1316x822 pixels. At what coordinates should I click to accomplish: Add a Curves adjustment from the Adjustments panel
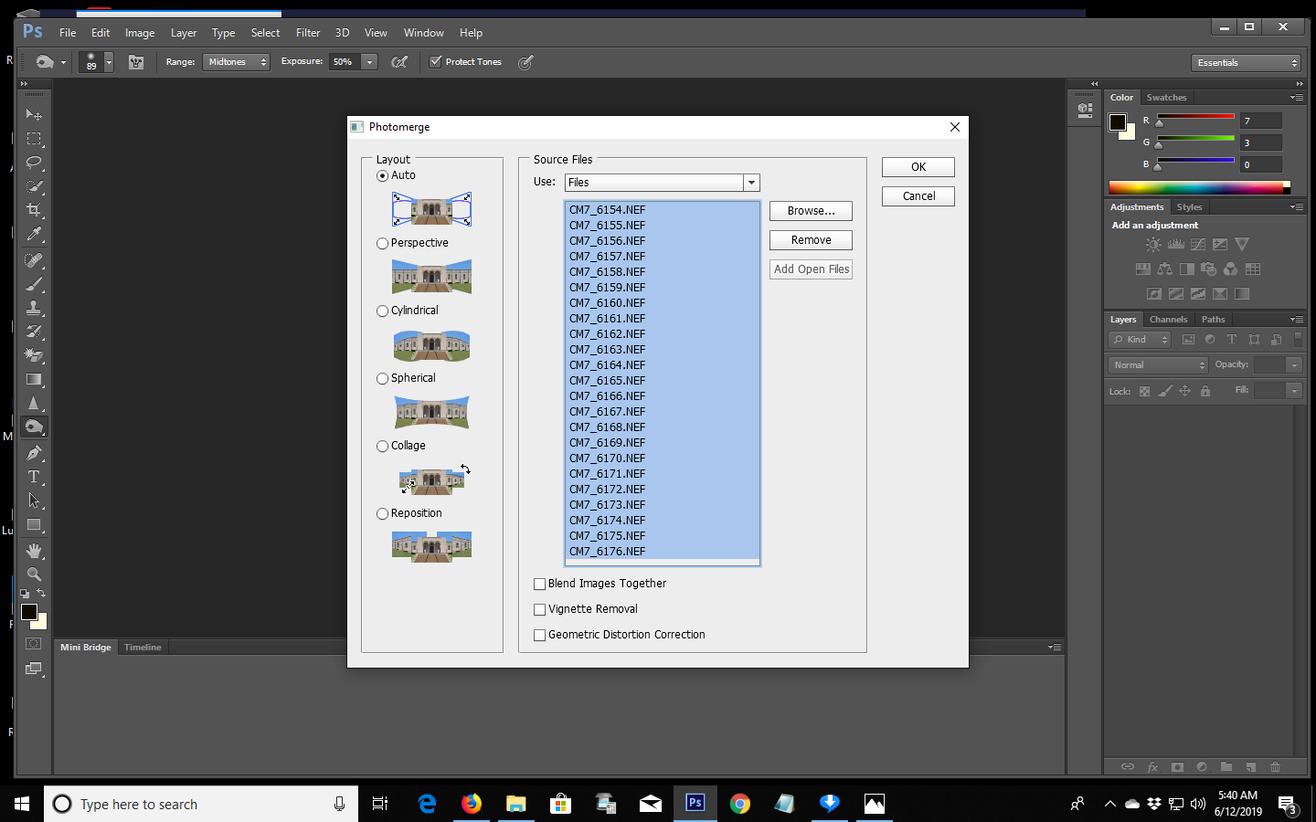tap(1199, 244)
